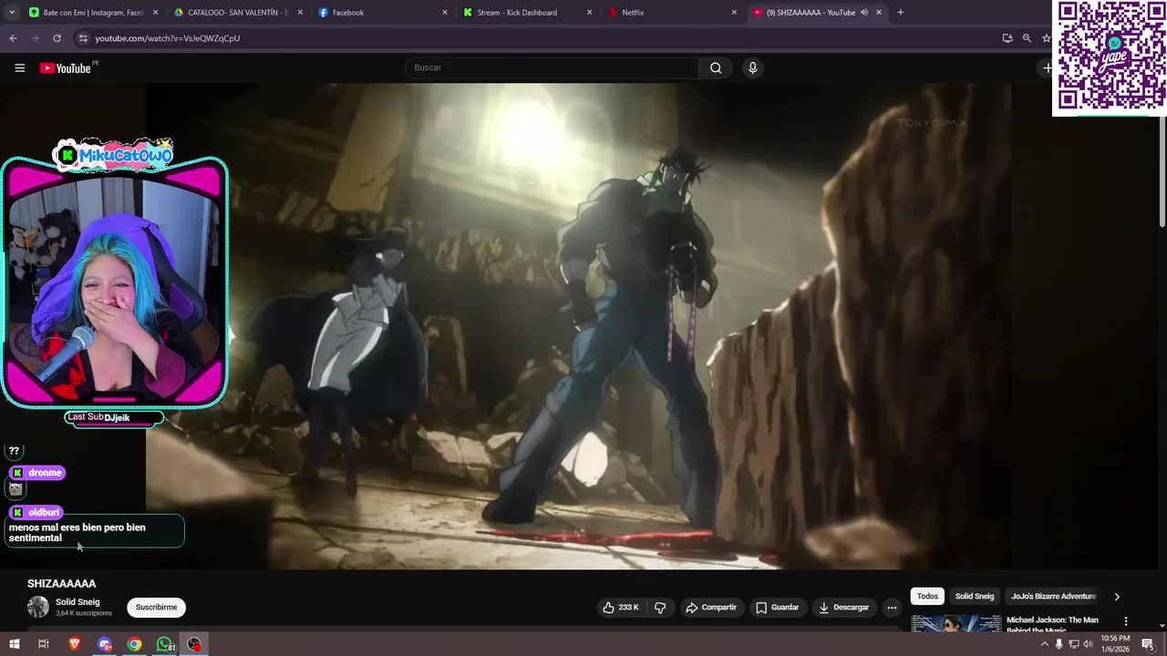The image size is (1167, 656).
Task: Open Solid Sneig channel avatar
Action: (x=38, y=607)
